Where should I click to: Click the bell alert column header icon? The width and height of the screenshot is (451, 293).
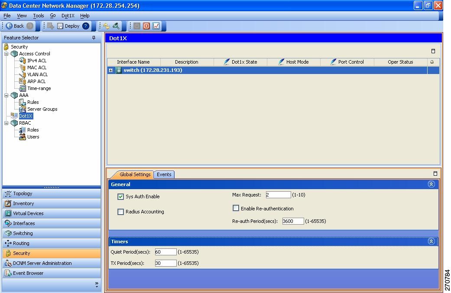click(432, 62)
